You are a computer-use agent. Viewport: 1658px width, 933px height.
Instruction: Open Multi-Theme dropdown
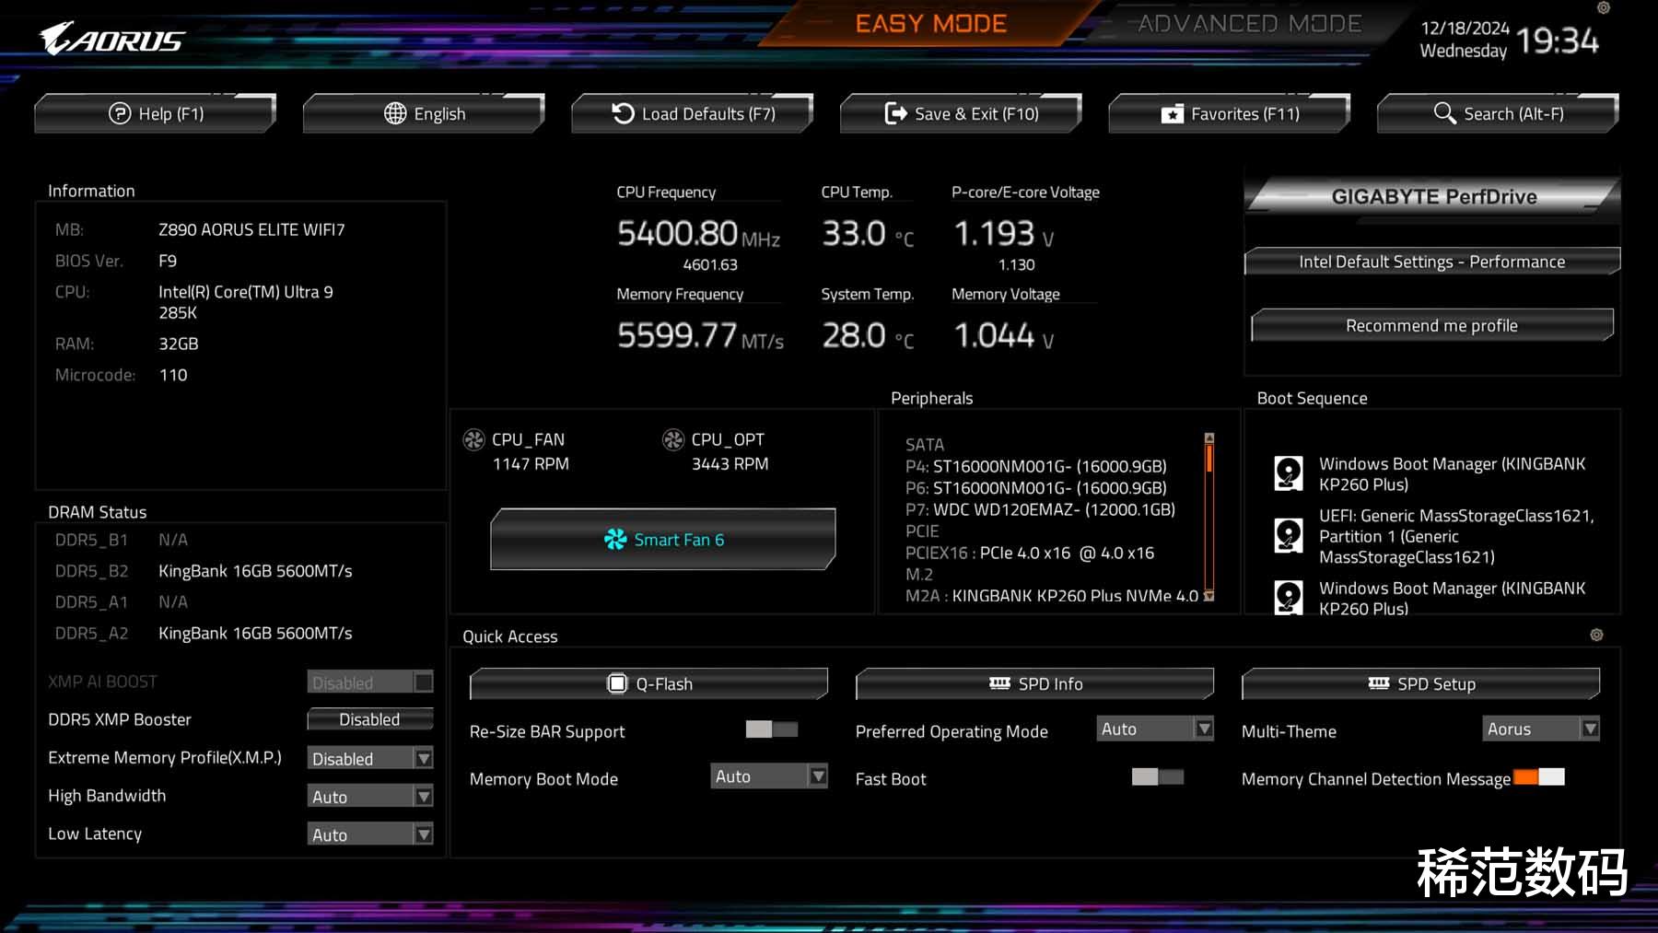click(1541, 729)
